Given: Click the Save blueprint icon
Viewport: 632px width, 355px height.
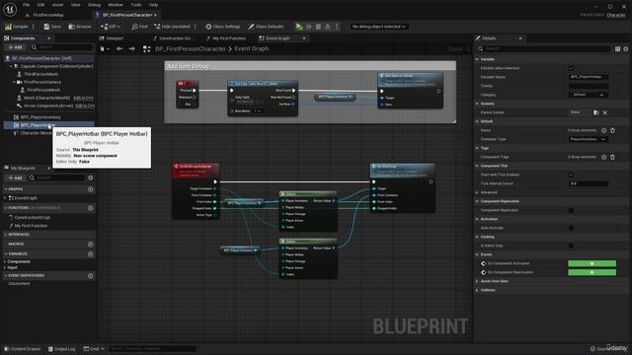Looking at the screenshot, I should point(46,27).
